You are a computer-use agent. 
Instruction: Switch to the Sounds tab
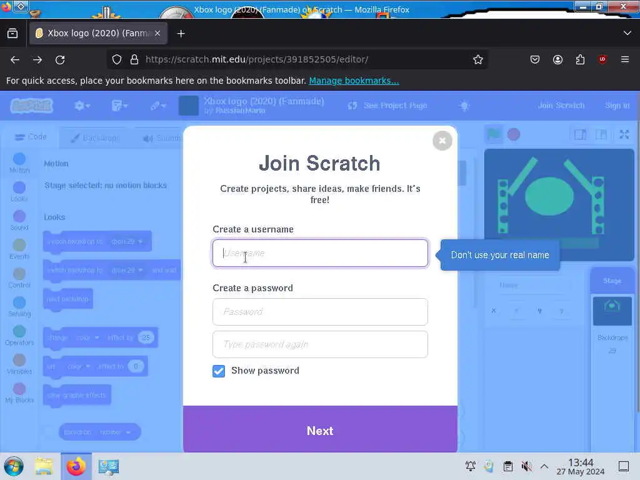(161, 138)
